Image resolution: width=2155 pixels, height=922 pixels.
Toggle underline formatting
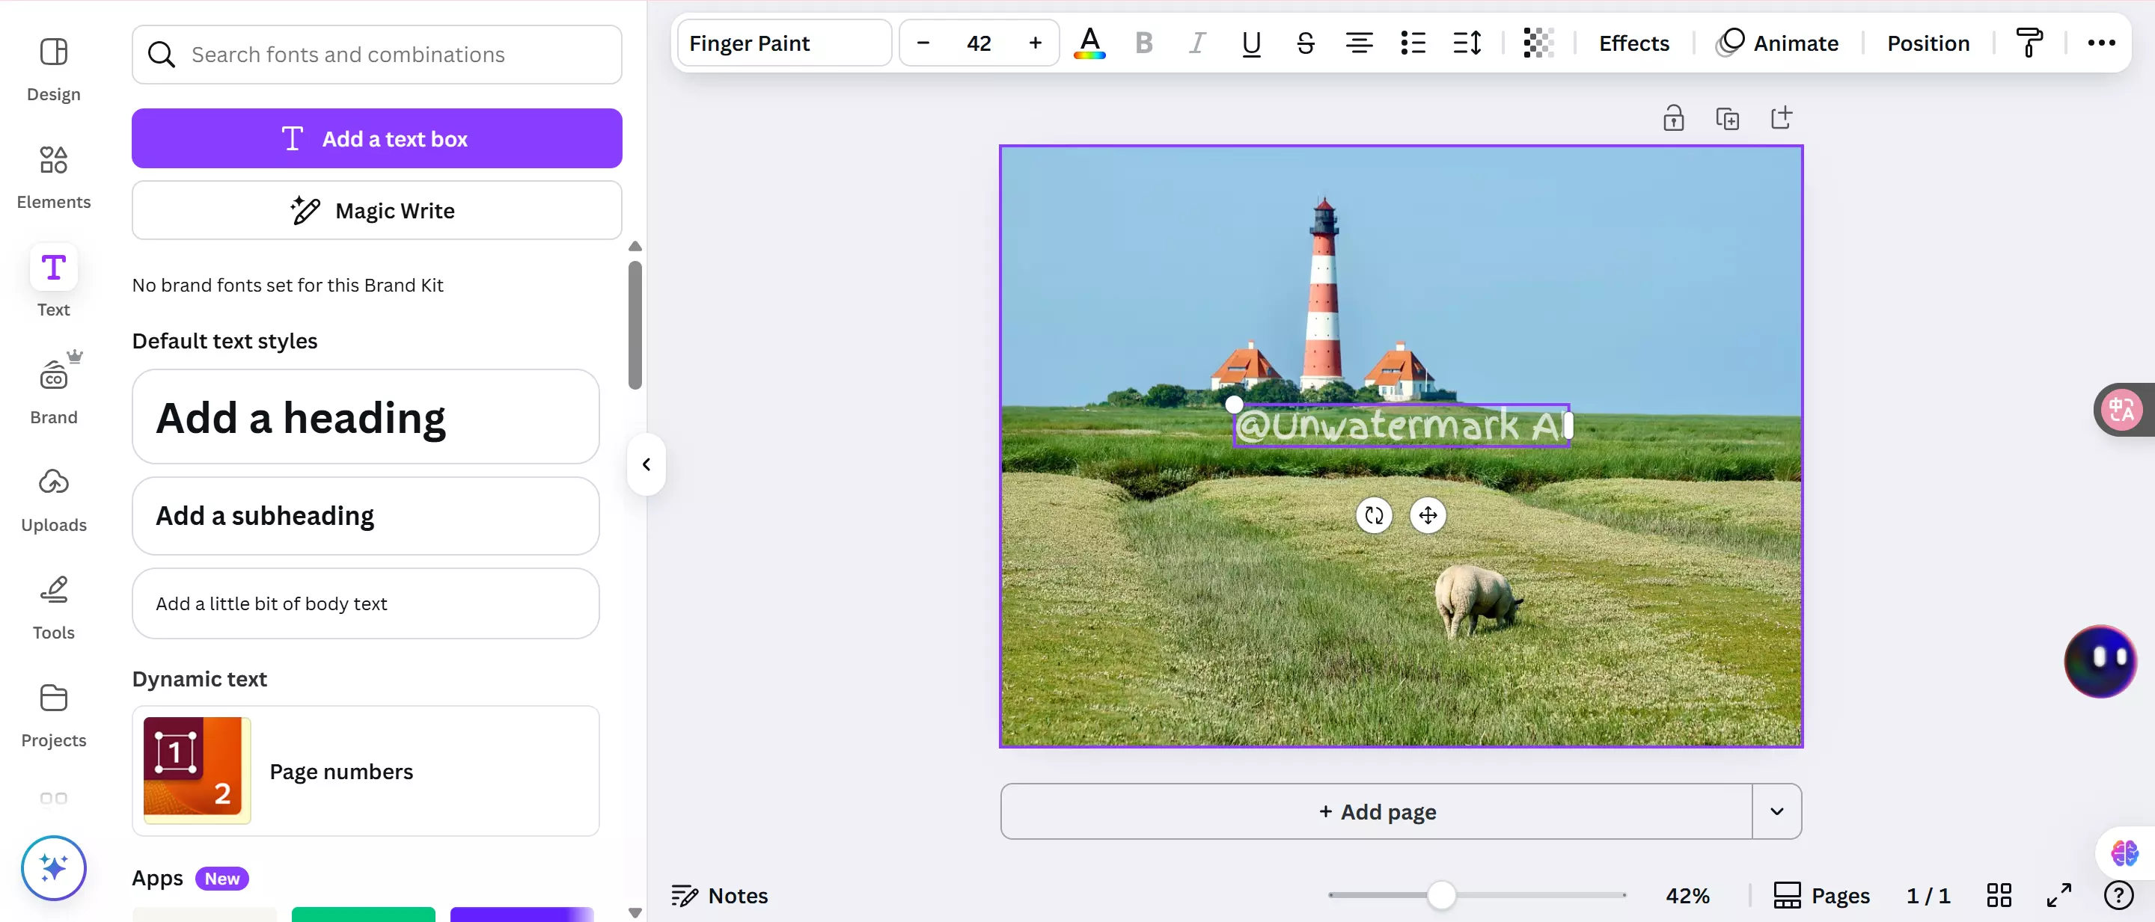click(x=1250, y=43)
